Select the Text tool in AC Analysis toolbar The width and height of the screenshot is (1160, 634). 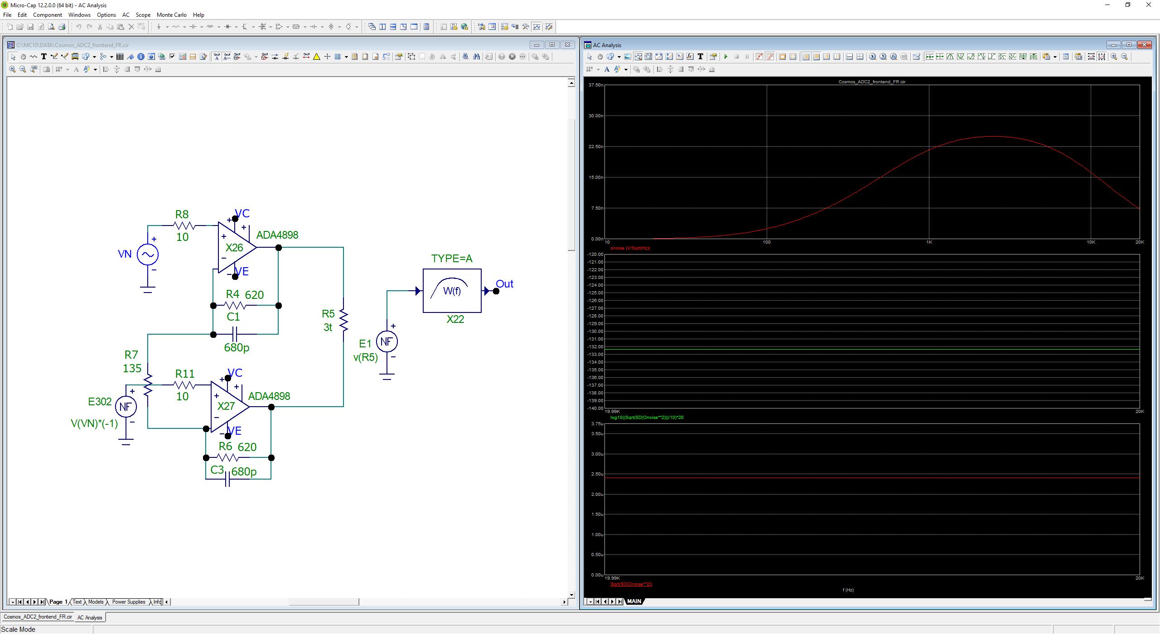[700, 57]
